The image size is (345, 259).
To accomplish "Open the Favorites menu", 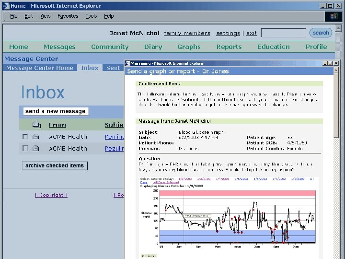I will tap(68, 16).
